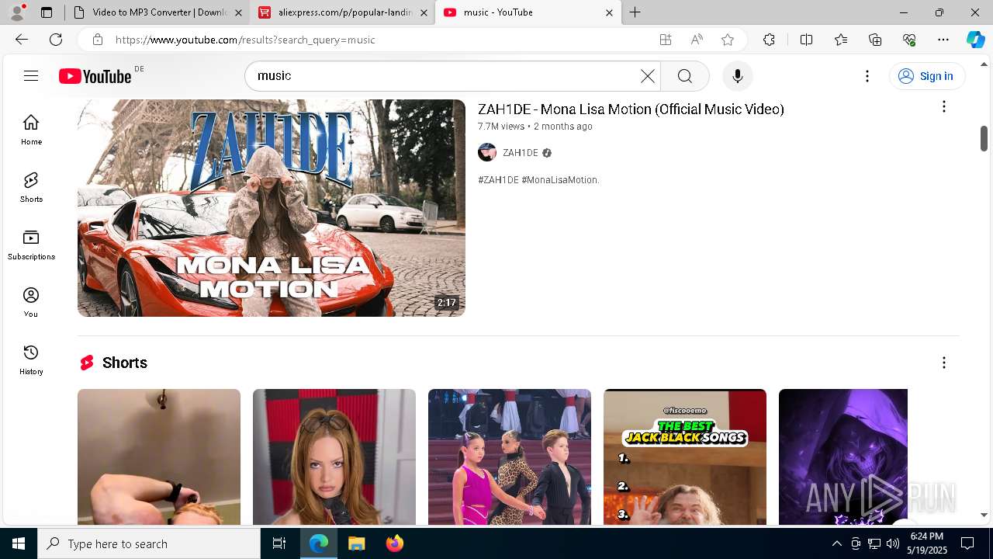Open the volume control in tray

(892, 543)
